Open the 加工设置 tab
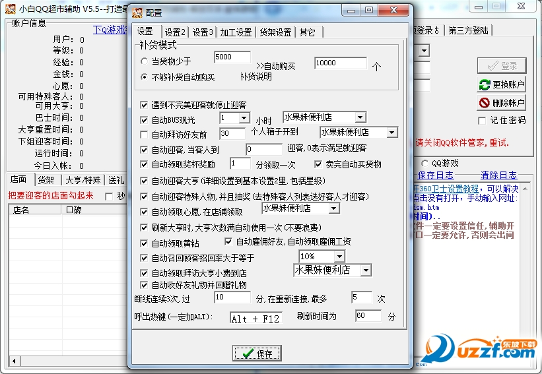542x374 pixels. tap(236, 32)
